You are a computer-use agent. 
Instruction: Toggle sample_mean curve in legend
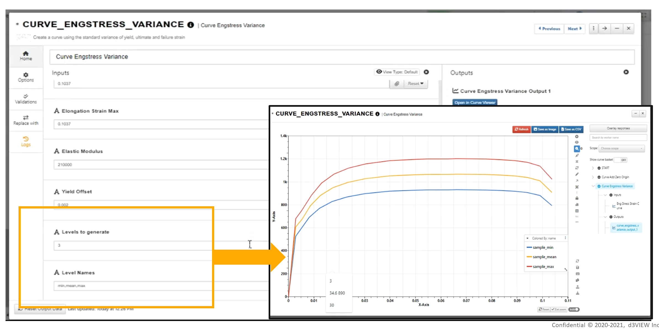coord(541,257)
